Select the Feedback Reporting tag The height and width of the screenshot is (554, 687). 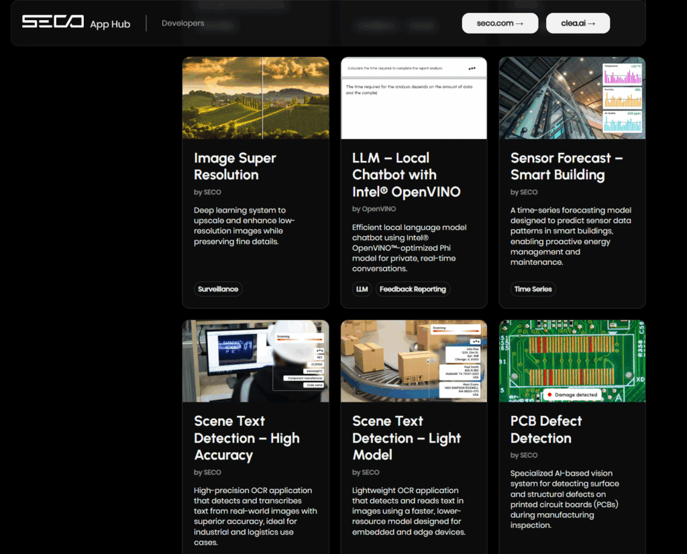(x=413, y=289)
